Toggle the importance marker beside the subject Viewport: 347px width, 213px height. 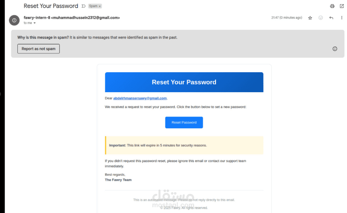coord(83,6)
